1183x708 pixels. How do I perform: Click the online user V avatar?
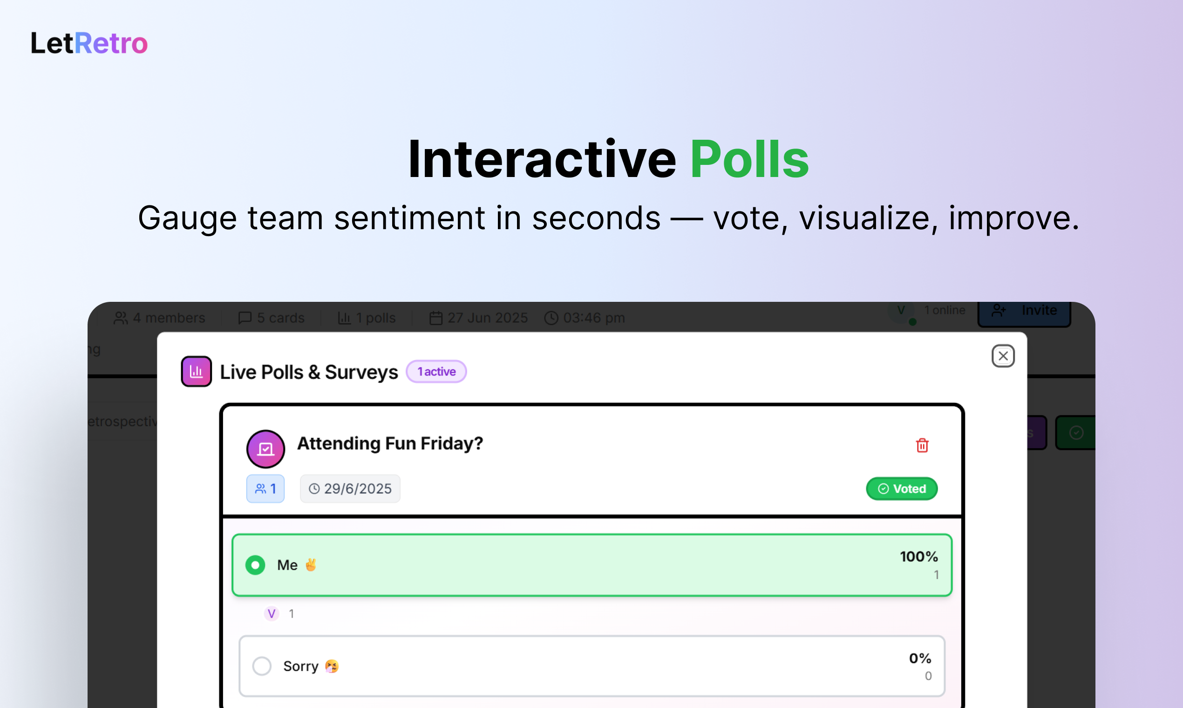[901, 311]
